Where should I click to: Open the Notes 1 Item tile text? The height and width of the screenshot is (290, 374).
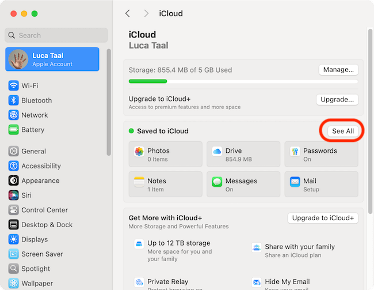157,185
